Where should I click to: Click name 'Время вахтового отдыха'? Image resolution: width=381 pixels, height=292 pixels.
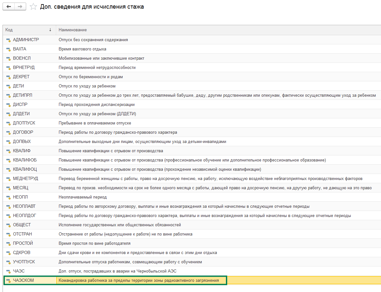tap(82, 49)
